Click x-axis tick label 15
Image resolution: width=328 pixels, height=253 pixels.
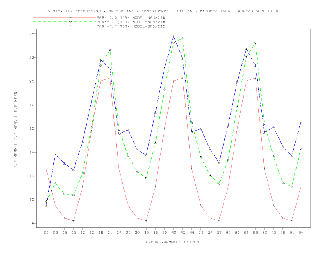point(92,232)
